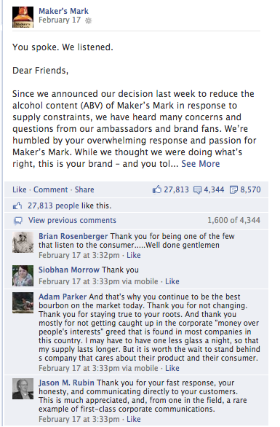Open Maker's Mark profile picture
This screenshot has height=427, width=280.
pos(23,17)
